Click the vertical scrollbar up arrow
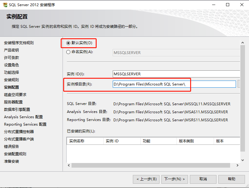 (x=242, y=43)
